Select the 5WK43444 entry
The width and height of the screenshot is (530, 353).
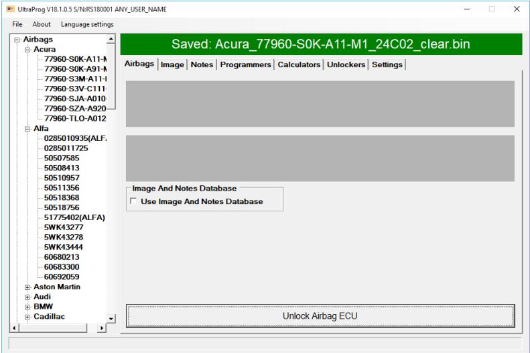64,247
